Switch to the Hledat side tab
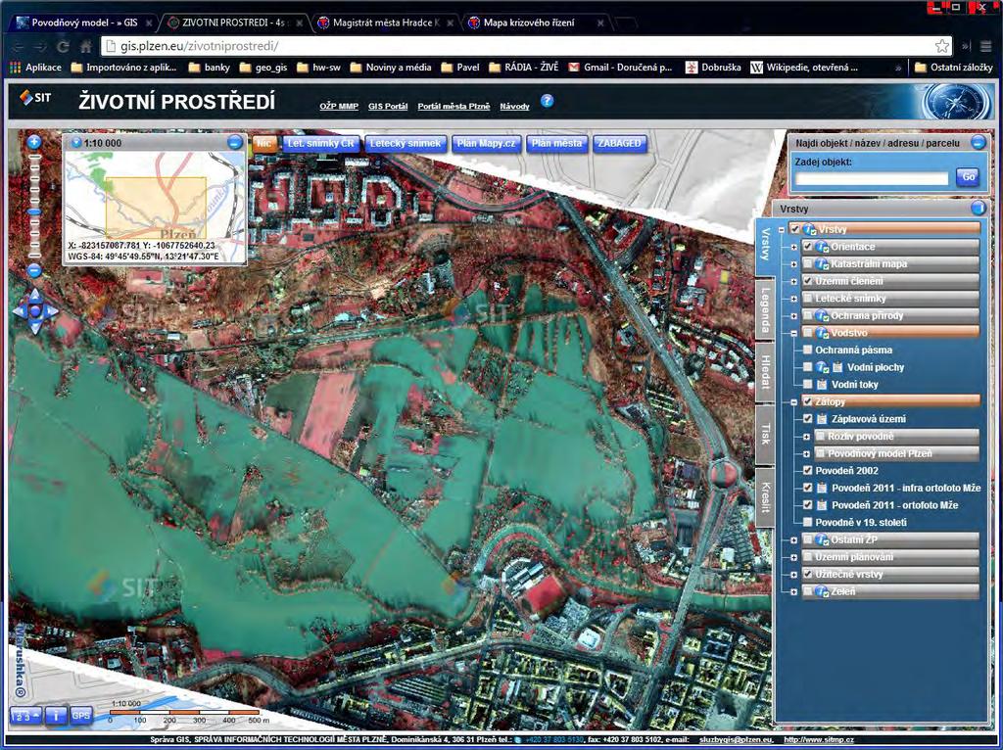 click(765, 372)
